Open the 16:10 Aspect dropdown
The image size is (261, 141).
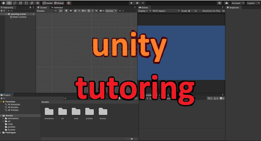(x=166, y=11)
